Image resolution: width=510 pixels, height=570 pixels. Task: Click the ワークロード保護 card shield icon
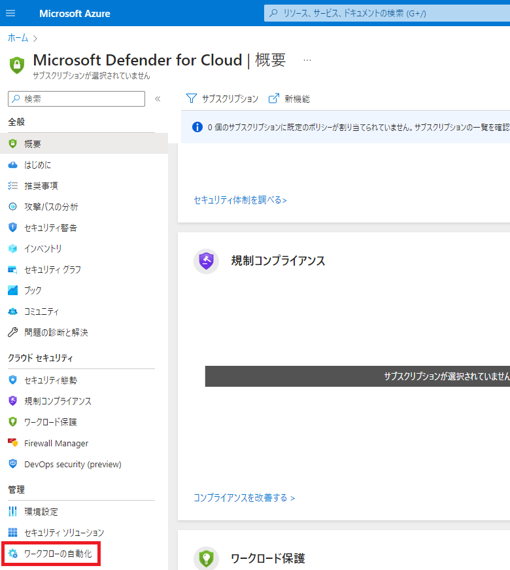(x=207, y=558)
